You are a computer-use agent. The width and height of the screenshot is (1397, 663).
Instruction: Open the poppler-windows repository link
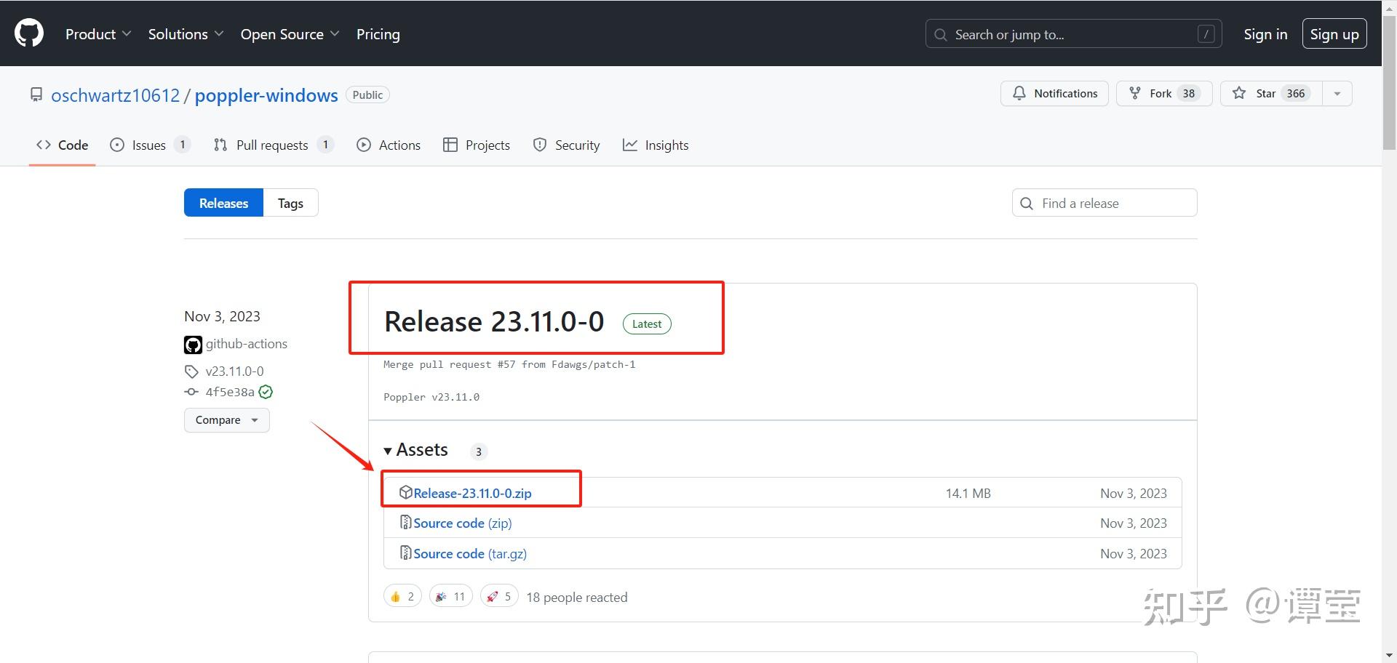(x=266, y=95)
